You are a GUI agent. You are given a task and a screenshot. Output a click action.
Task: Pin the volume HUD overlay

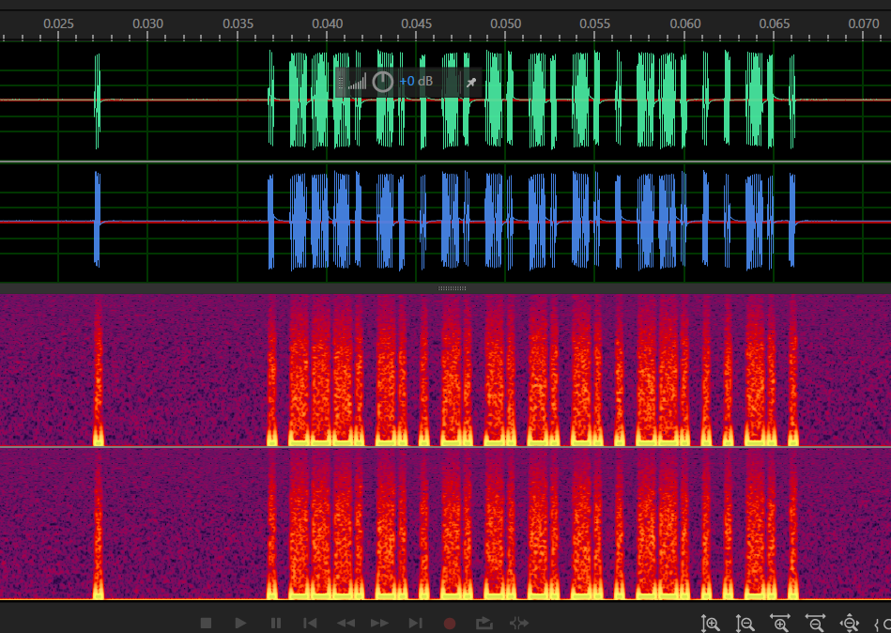(x=469, y=82)
